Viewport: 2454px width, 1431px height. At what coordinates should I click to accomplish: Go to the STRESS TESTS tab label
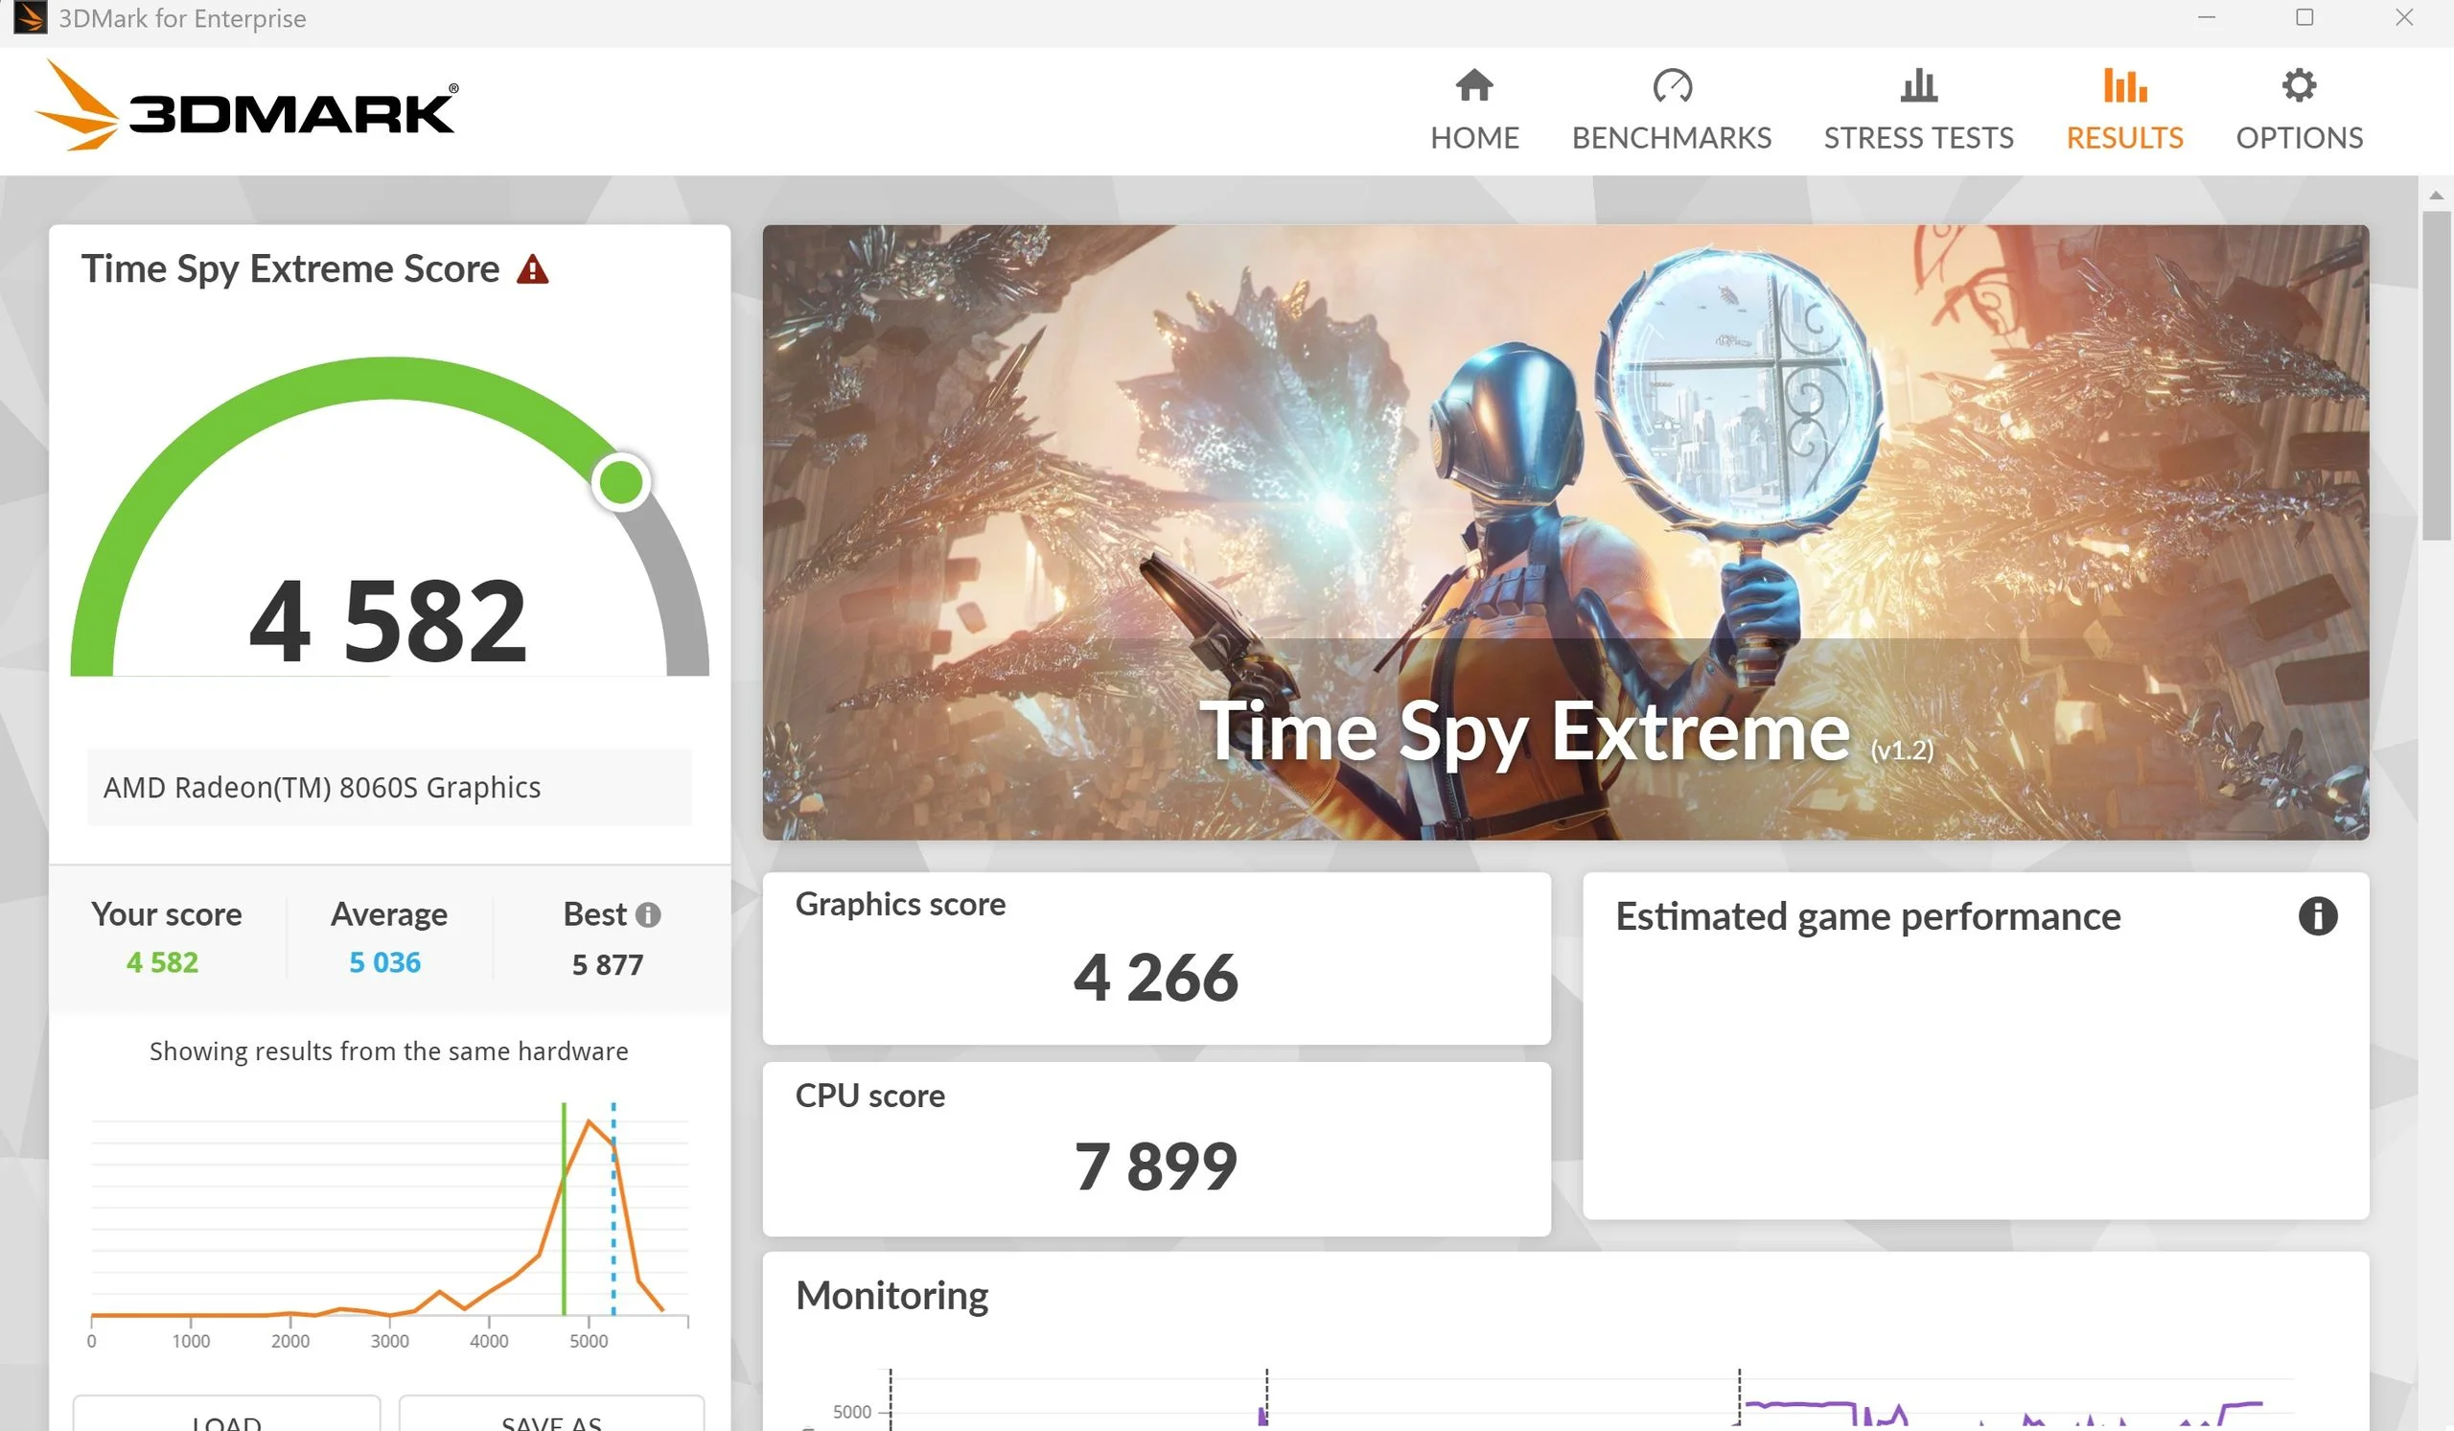click(1917, 138)
